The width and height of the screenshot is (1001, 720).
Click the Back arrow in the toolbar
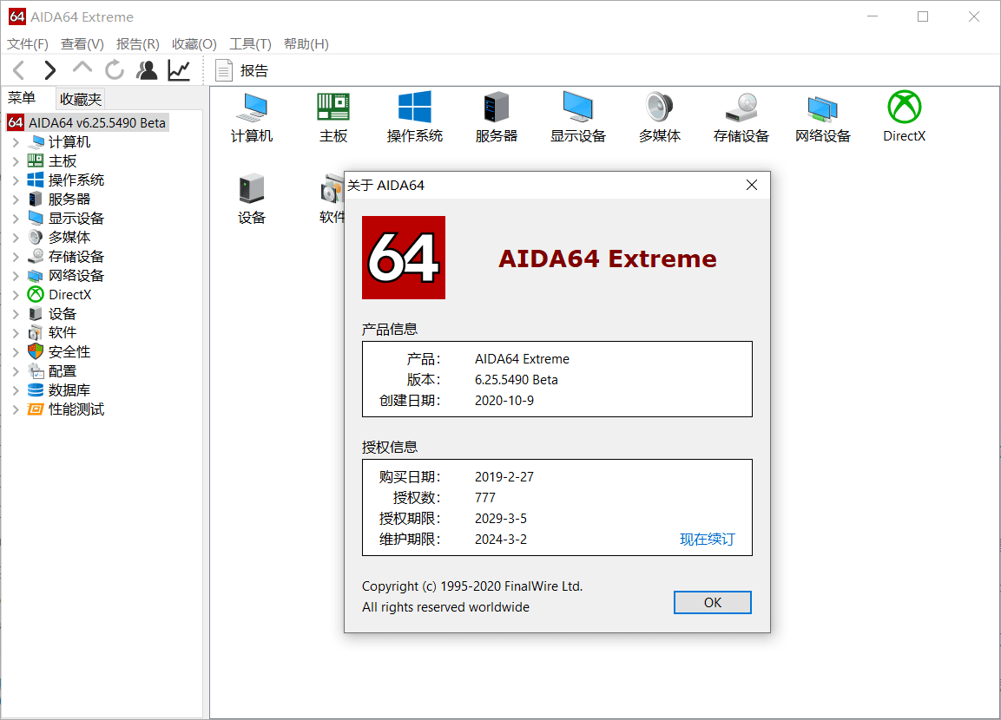19,70
